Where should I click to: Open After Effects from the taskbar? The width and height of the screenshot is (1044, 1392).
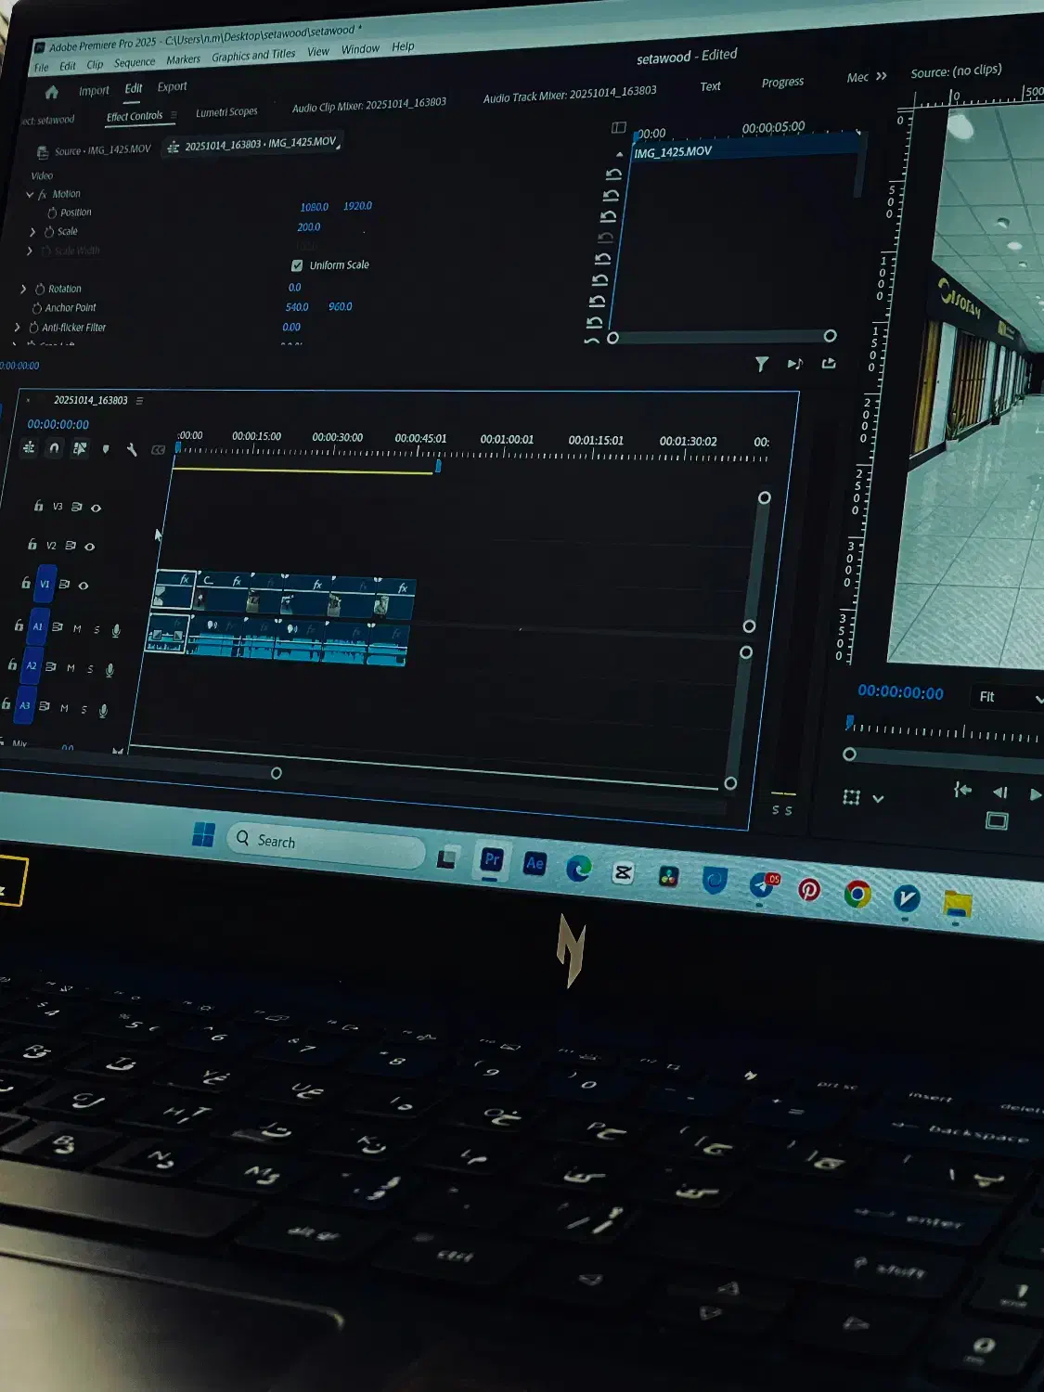coord(535,863)
